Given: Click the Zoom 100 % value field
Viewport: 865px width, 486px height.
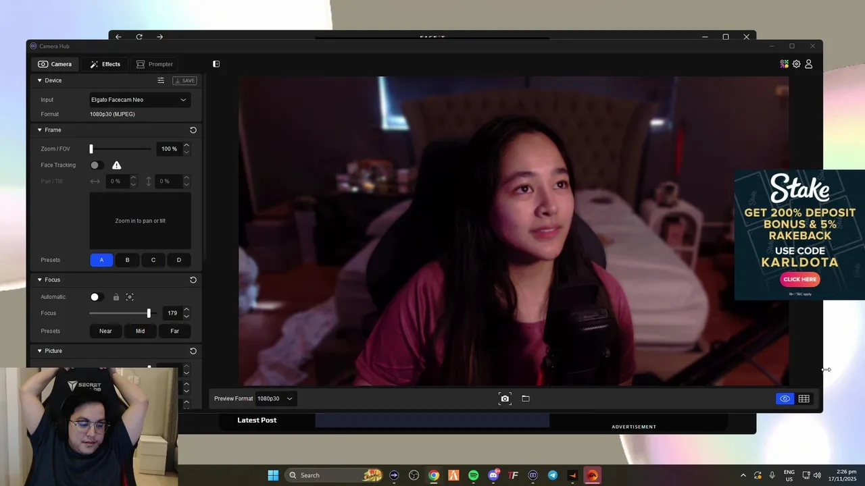Looking at the screenshot, I should 169,148.
